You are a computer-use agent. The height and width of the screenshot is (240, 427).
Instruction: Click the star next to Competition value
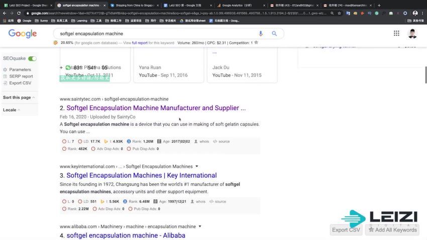256,43
